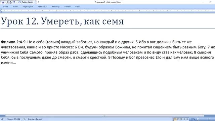The height and width of the screenshot is (121, 215).
Task: Click the bold reference 'Филипп.2:4-9'
Action: click(x=13, y=42)
